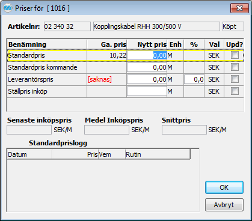Click the old price value 10,22

point(118,55)
